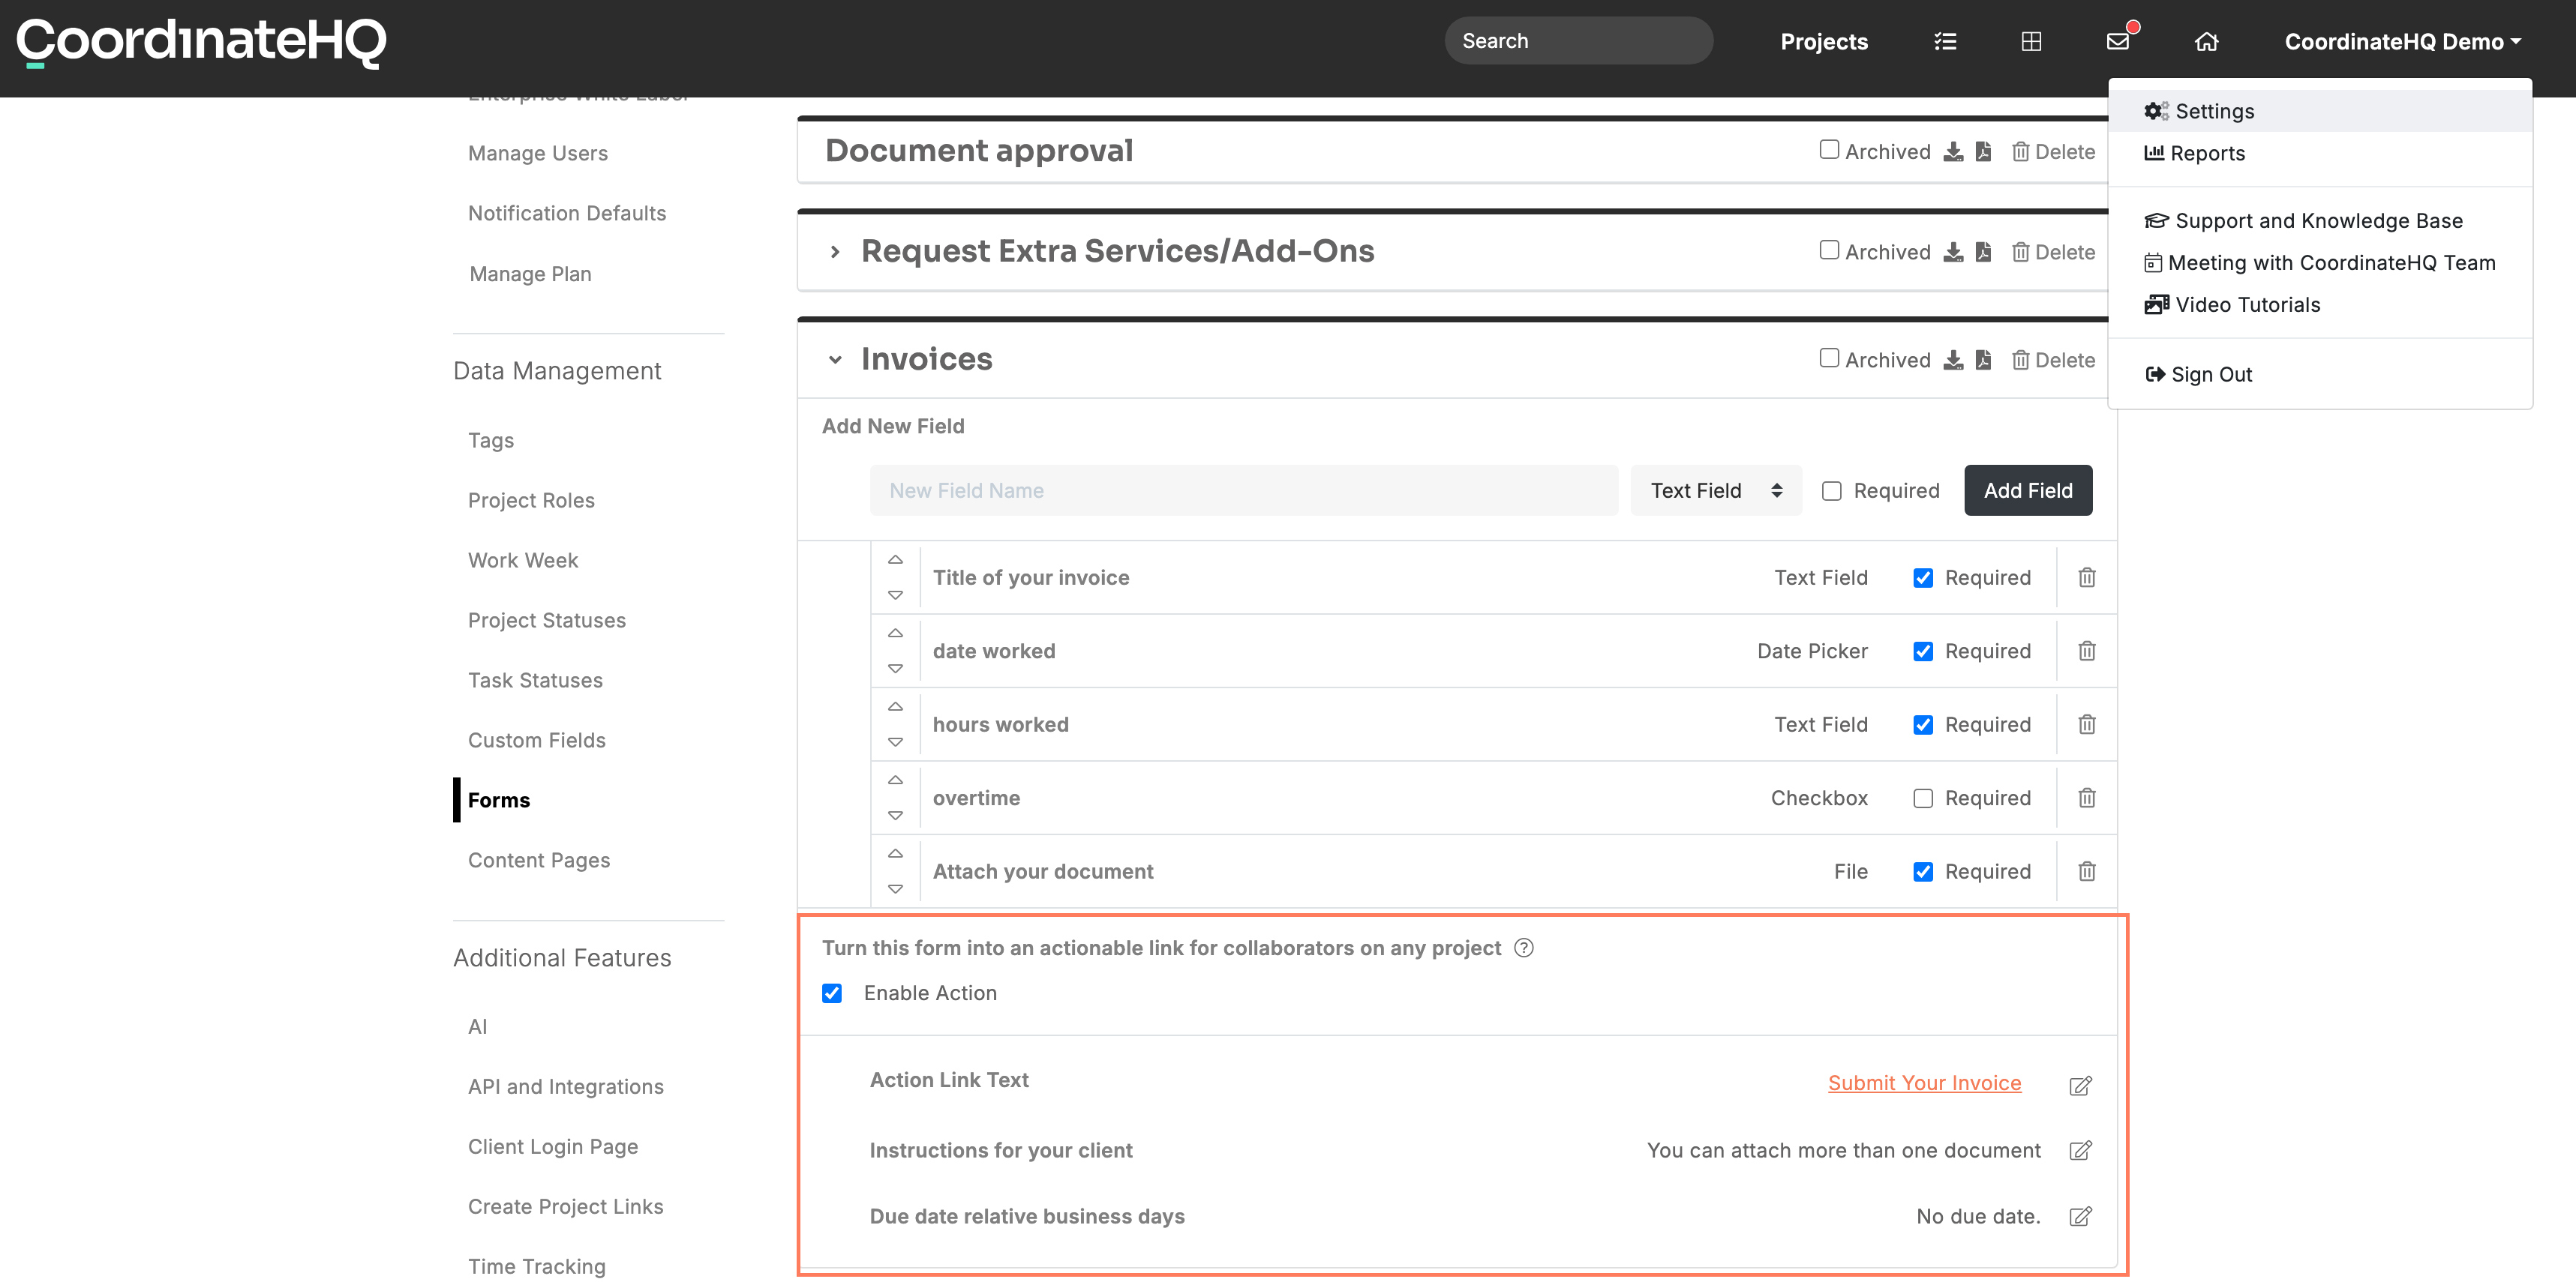Screen dimensions: 2576x1282
Task: Go to Projects in top navigation
Action: pyautogui.click(x=1823, y=42)
